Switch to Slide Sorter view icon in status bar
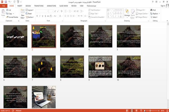 (x=132, y=111)
